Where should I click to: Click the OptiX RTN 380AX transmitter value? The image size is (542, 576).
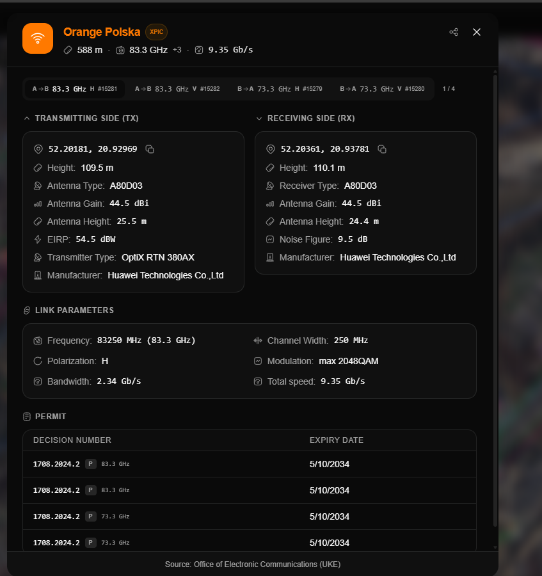pyautogui.click(x=158, y=257)
